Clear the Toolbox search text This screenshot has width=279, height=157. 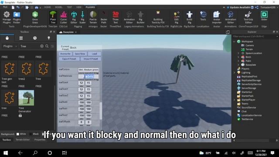pyautogui.click(x=42, y=46)
